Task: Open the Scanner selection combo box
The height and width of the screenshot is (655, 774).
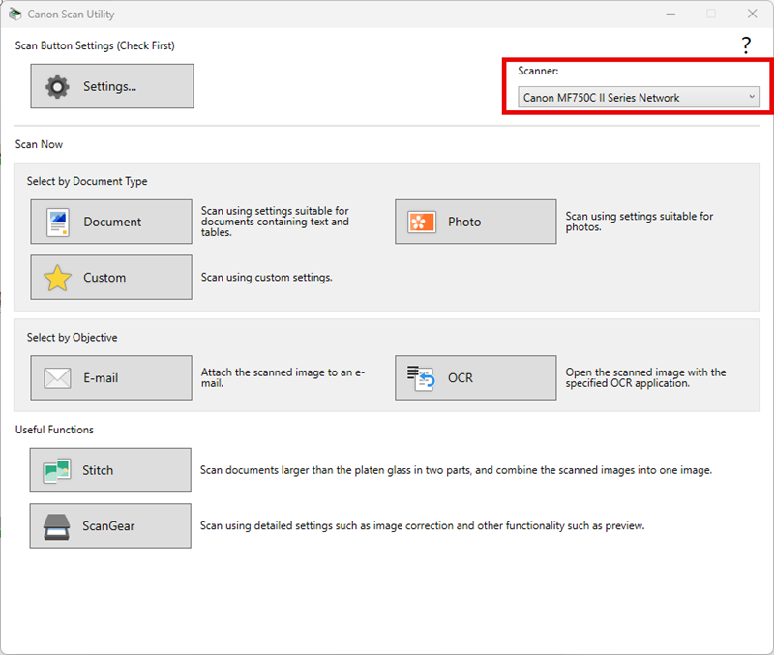Action: pos(631,98)
